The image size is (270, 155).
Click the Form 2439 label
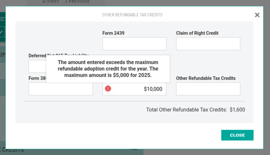click(113, 33)
